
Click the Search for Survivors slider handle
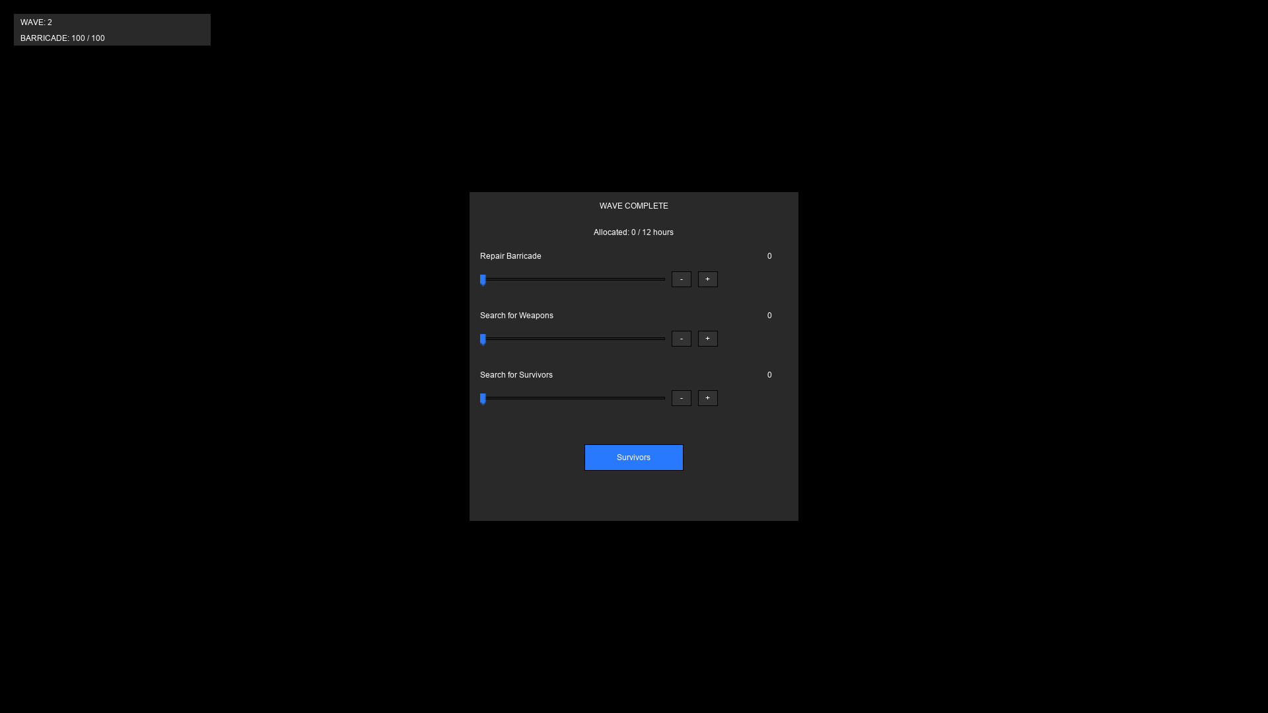tap(483, 399)
